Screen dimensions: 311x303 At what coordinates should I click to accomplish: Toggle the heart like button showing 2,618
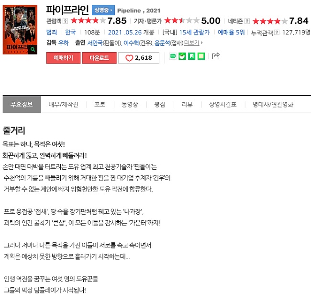(139, 58)
